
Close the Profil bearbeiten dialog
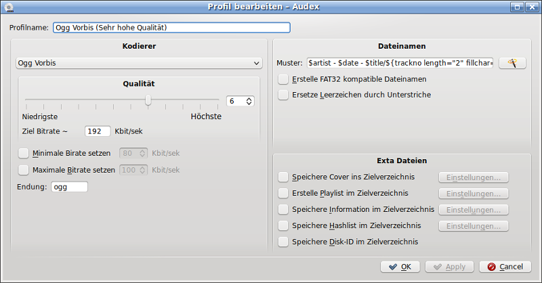click(532, 7)
